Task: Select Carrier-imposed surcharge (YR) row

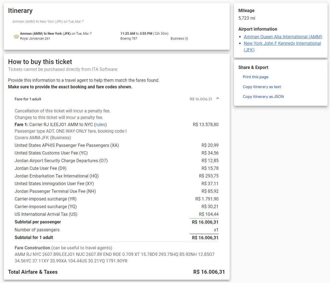Action: tap(116, 199)
